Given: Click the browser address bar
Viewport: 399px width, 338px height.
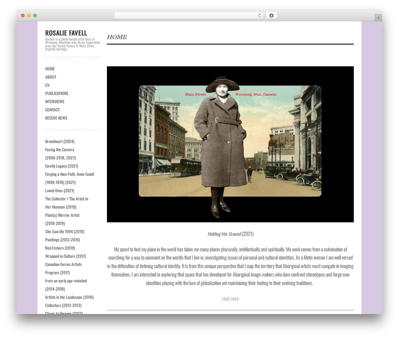Looking at the screenshot, I should pyautogui.click(x=189, y=16).
